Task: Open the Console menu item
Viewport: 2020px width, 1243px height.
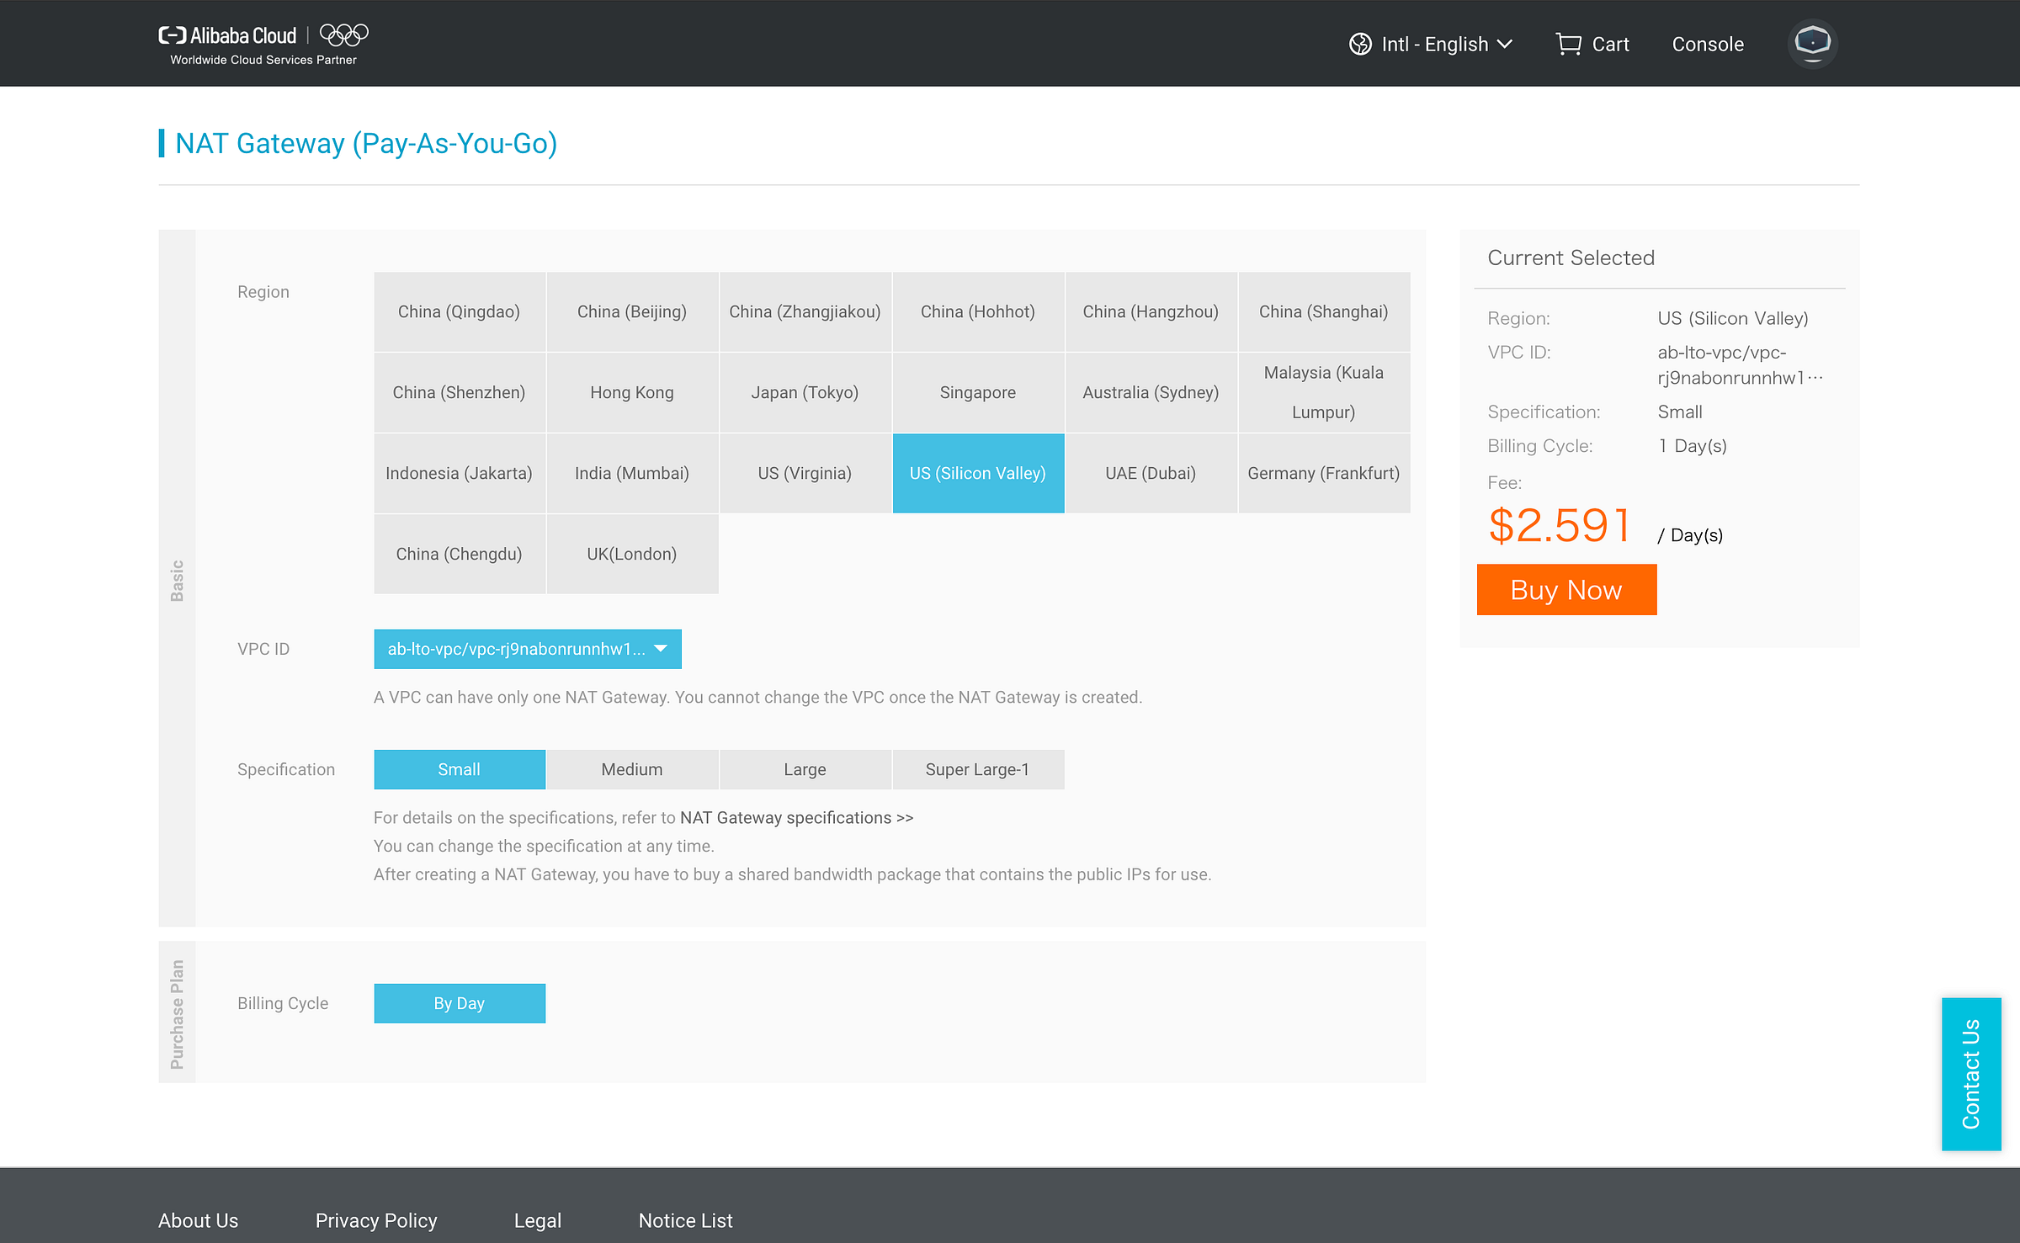Action: (x=1707, y=44)
